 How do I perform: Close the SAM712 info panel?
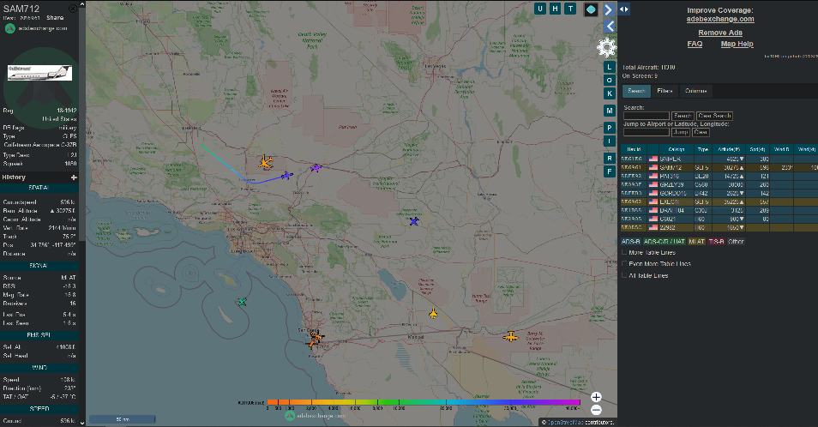tap(73, 9)
